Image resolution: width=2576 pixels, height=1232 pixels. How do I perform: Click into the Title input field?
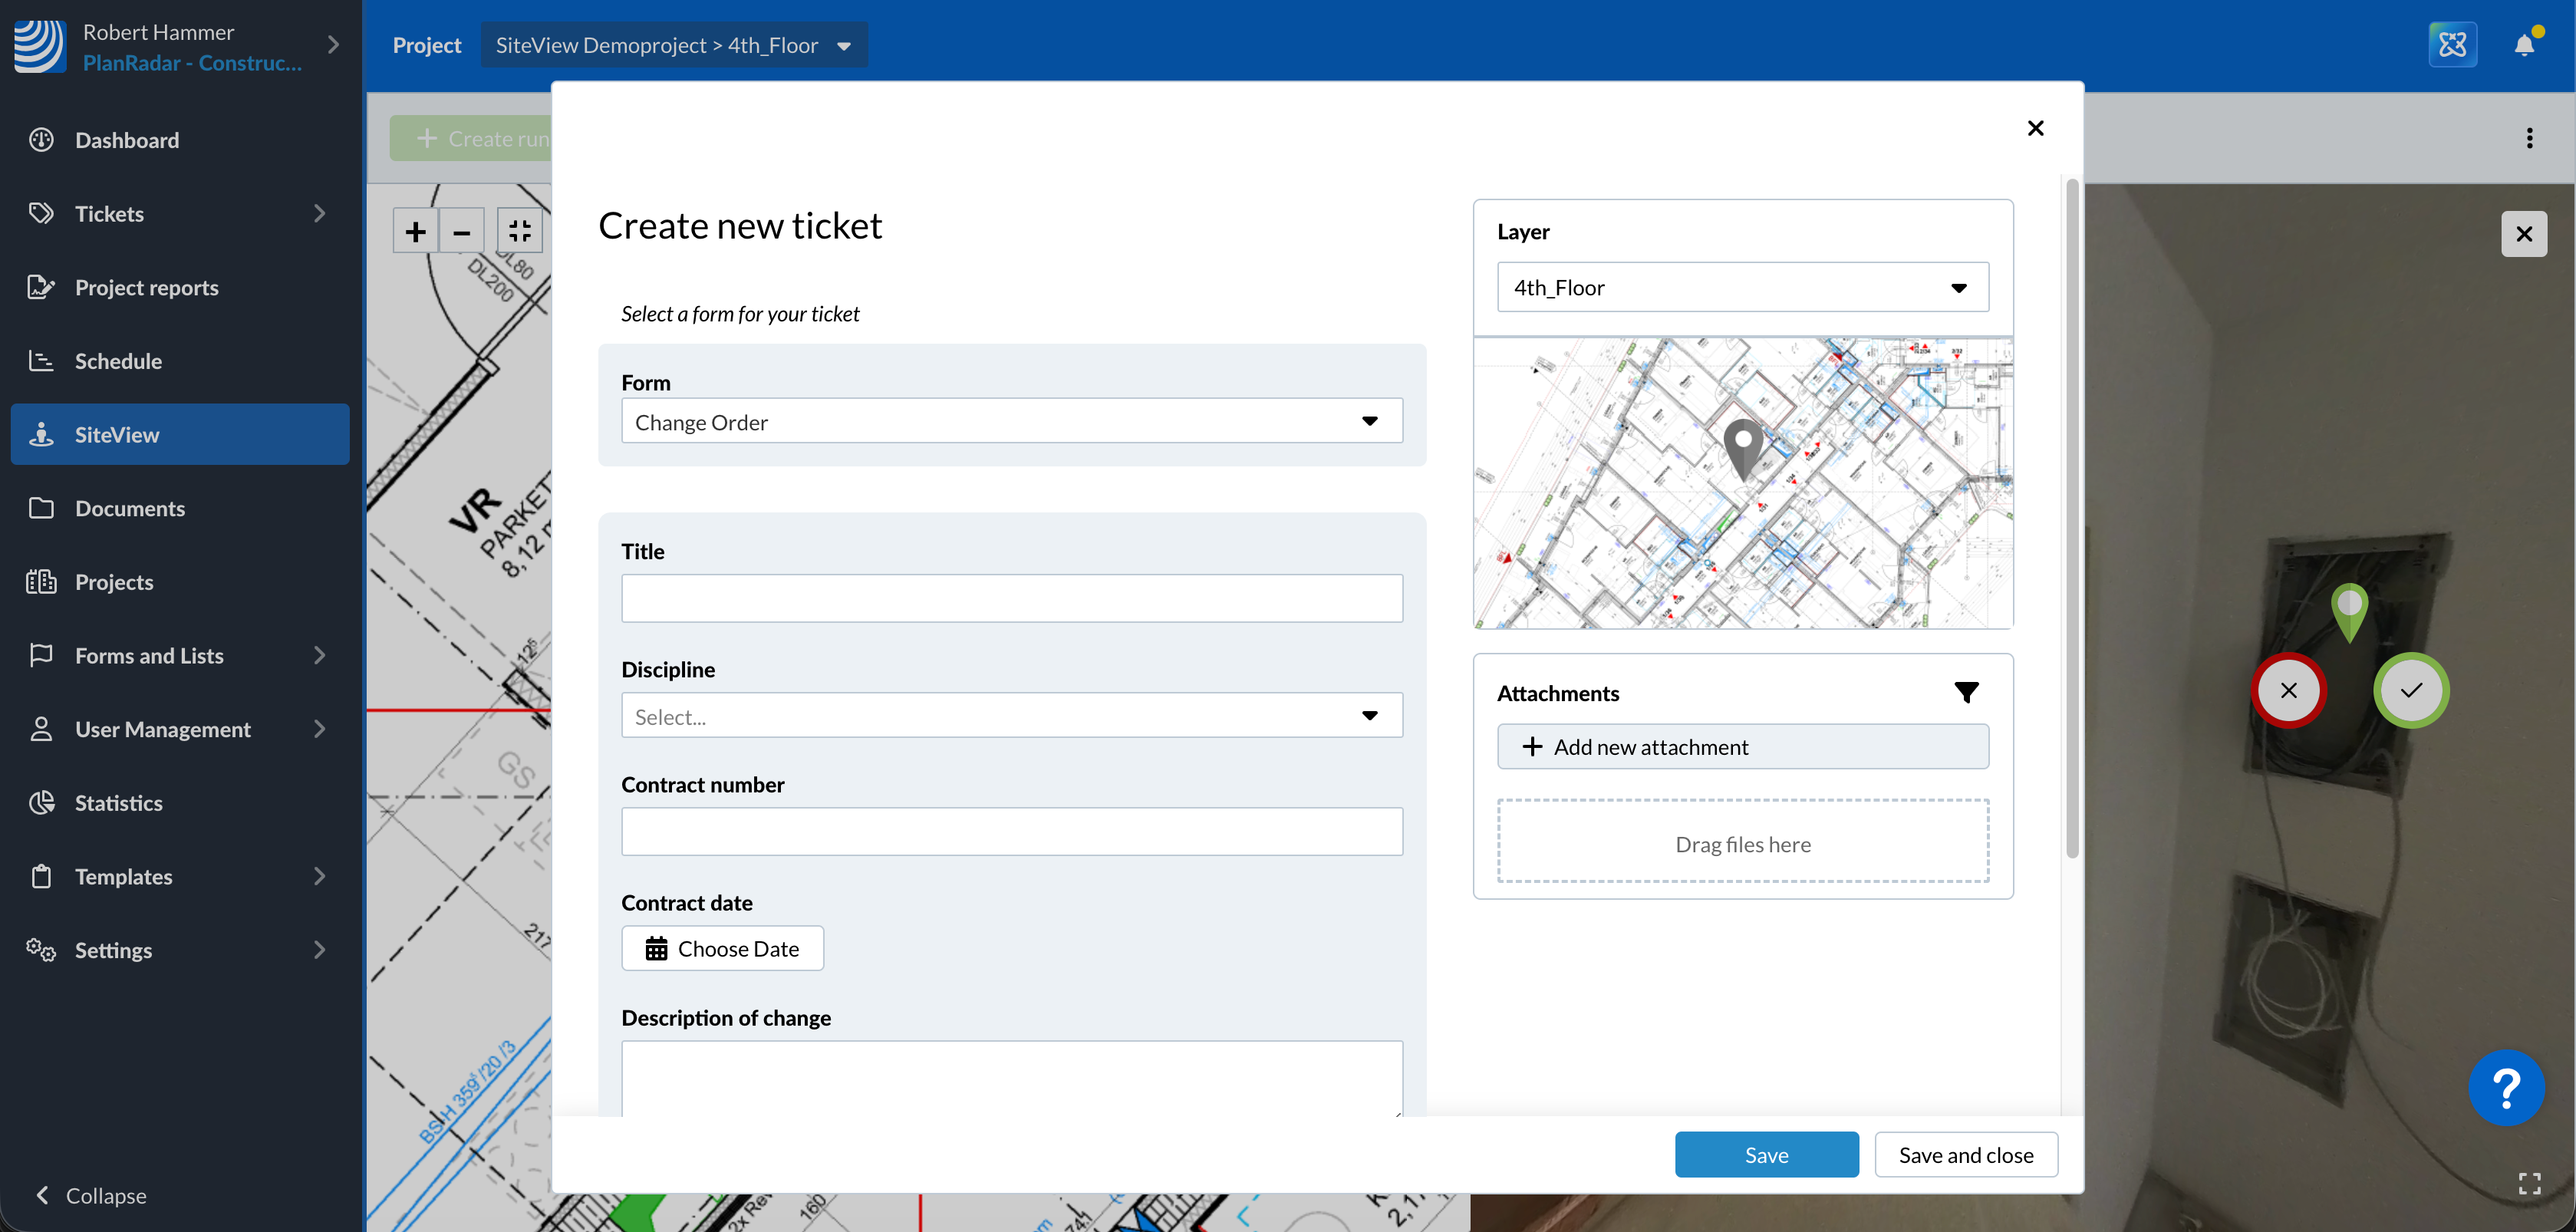tap(1011, 598)
